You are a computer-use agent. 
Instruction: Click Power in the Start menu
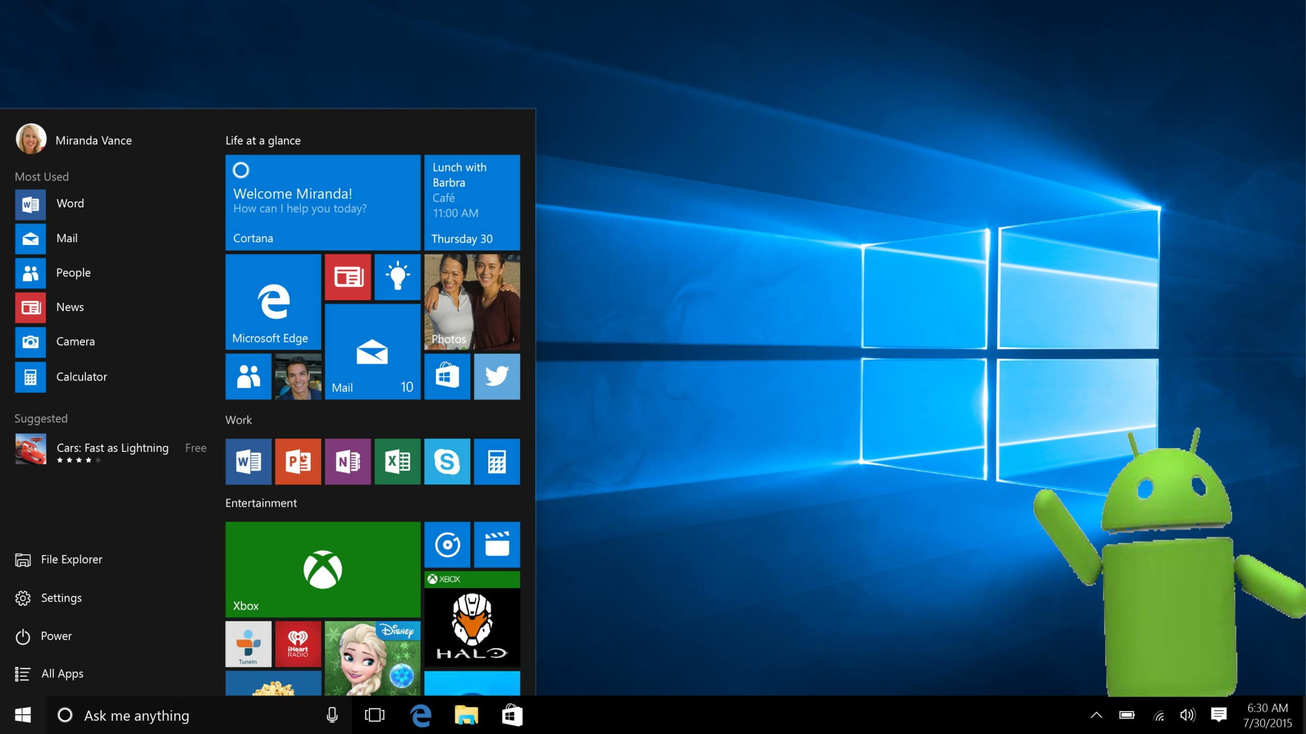pos(44,637)
